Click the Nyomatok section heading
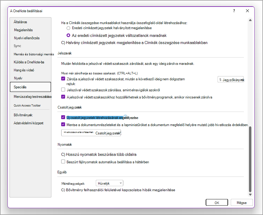This screenshot has width=263, height=215. [x=65, y=145]
